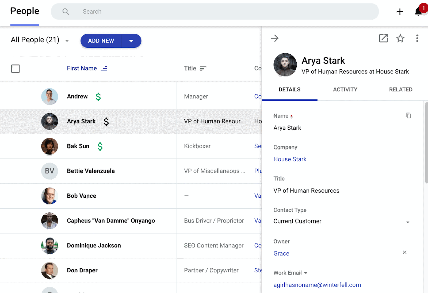Click the Partner / Copywriter title cell
Viewport: 428px width, 293px height.
pyautogui.click(x=211, y=271)
